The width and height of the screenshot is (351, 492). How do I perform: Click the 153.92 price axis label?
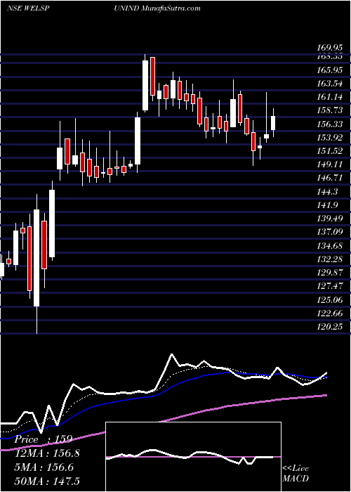329,138
